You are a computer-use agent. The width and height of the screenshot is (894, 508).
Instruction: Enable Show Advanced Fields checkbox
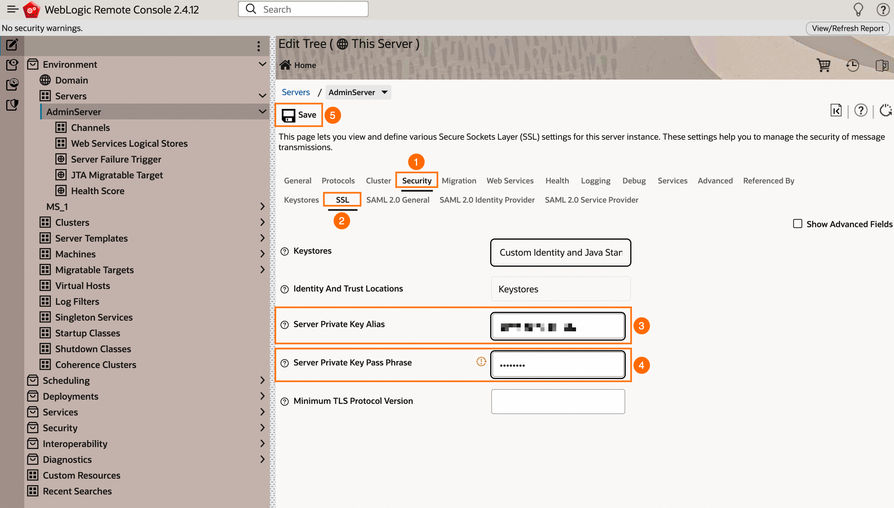point(797,224)
